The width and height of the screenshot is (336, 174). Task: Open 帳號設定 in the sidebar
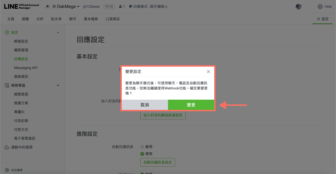(21, 41)
